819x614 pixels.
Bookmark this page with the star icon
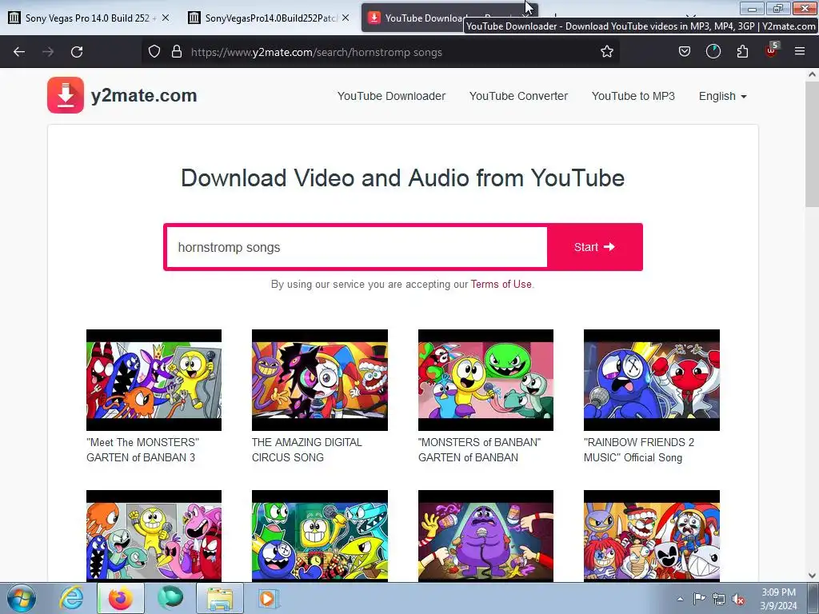click(606, 52)
